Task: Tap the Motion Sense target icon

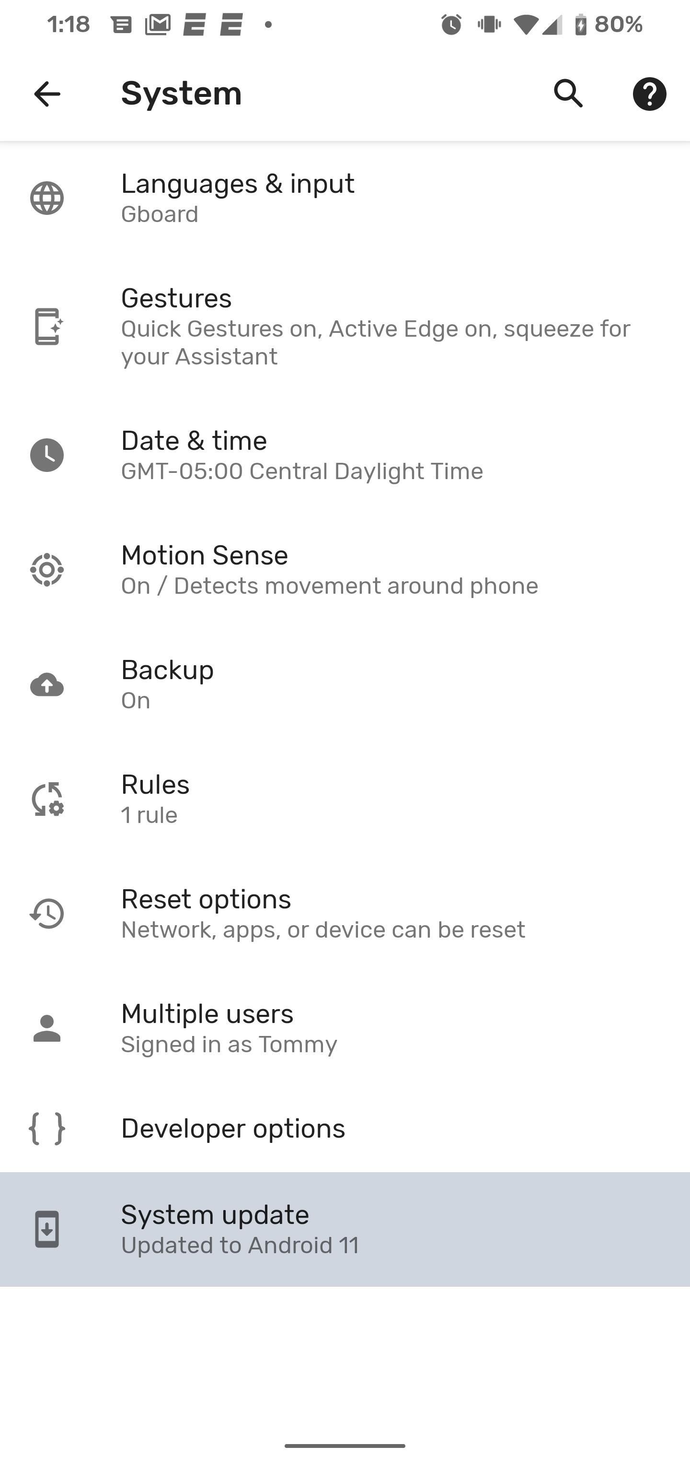Action: pos(47,570)
